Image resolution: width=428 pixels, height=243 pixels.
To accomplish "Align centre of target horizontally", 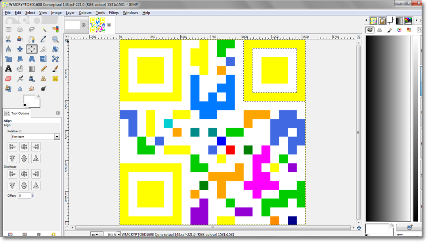I will point(24,147).
